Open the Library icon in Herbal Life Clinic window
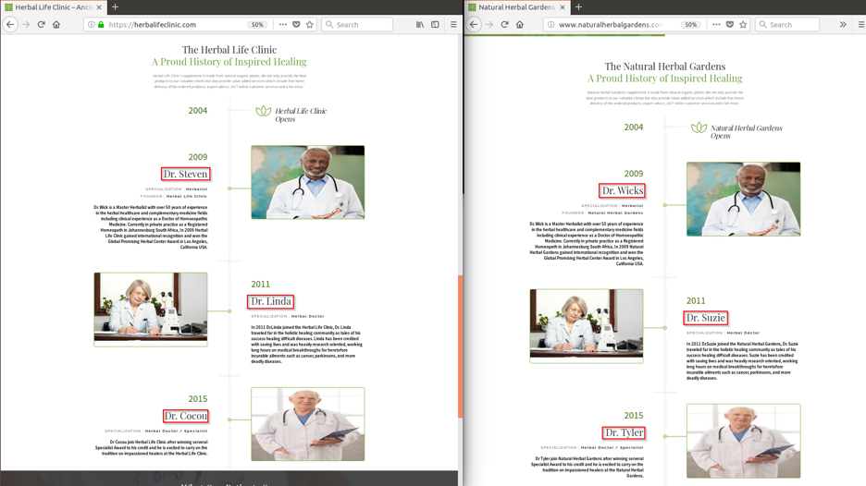The width and height of the screenshot is (866, 486). [x=420, y=25]
